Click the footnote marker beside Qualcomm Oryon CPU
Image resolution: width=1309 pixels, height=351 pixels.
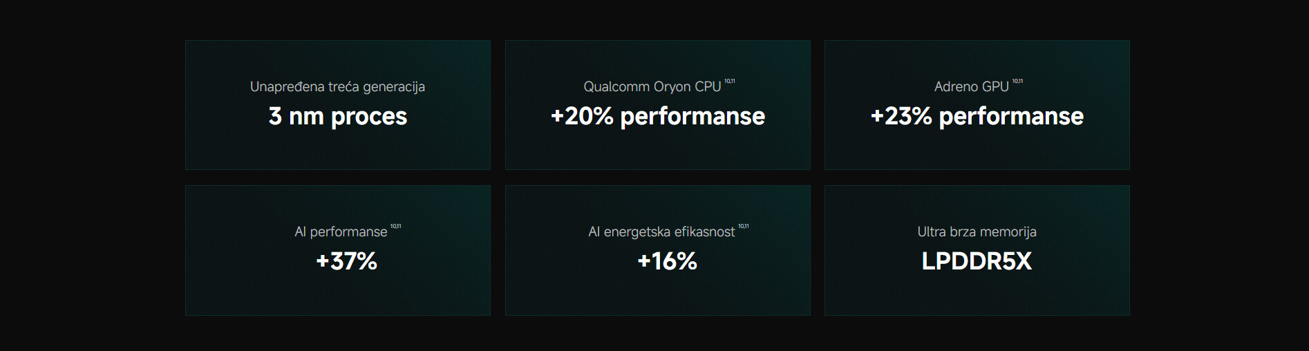(729, 82)
